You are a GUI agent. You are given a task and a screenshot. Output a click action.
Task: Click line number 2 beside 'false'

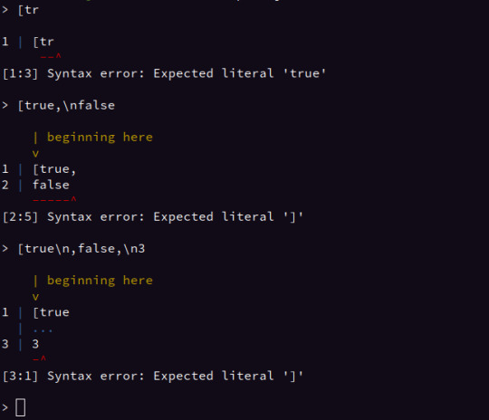click(x=5, y=185)
